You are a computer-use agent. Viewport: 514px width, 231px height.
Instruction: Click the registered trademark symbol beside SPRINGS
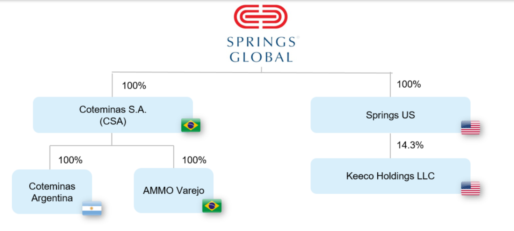pos(298,37)
